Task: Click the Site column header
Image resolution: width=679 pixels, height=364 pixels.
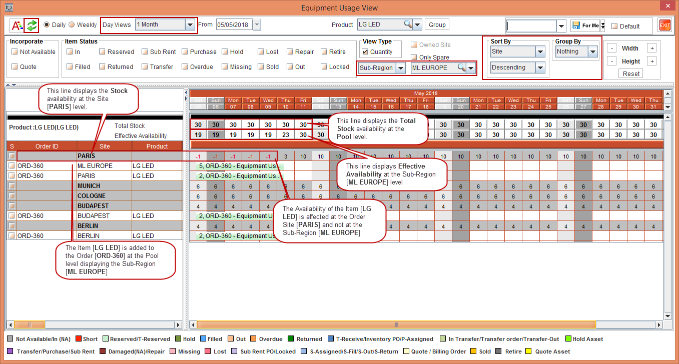Action: pyautogui.click(x=104, y=146)
